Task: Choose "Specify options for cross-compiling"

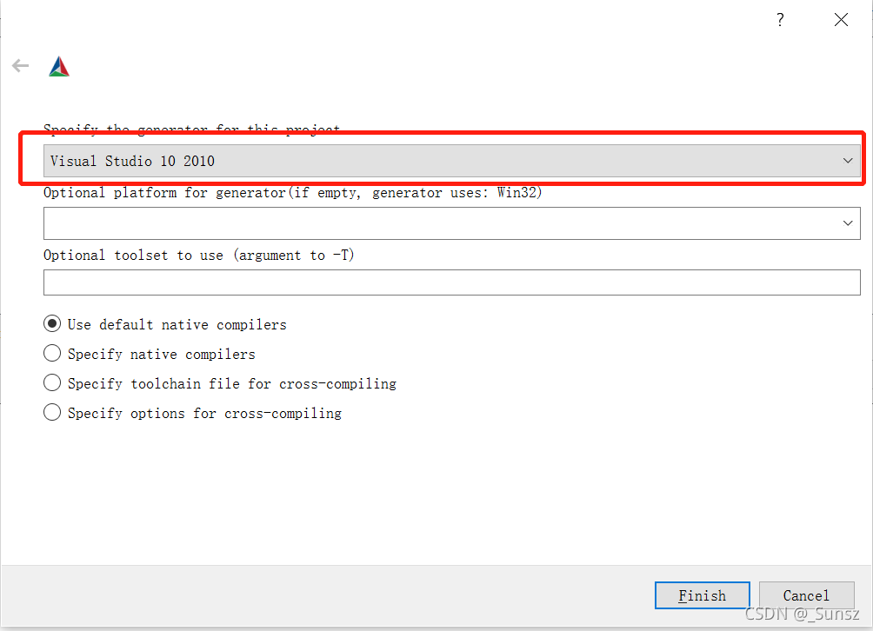Action: click(x=51, y=412)
